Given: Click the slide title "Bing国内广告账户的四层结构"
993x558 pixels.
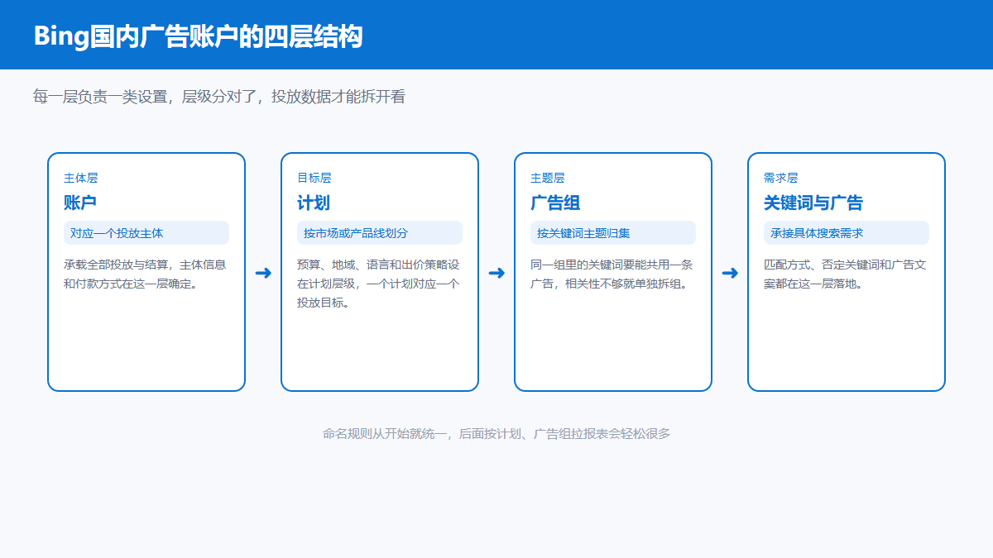Looking at the screenshot, I should 198,36.
